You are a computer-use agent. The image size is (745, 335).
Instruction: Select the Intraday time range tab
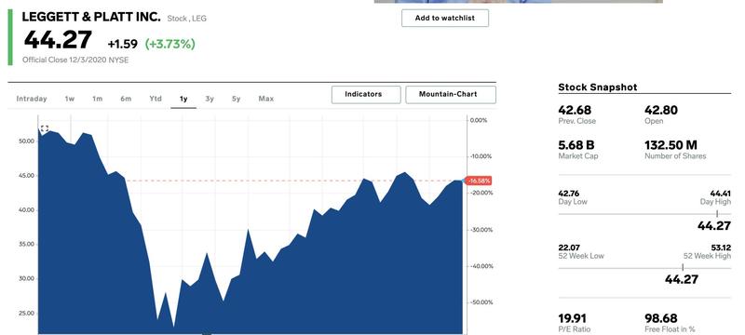point(32,99)
